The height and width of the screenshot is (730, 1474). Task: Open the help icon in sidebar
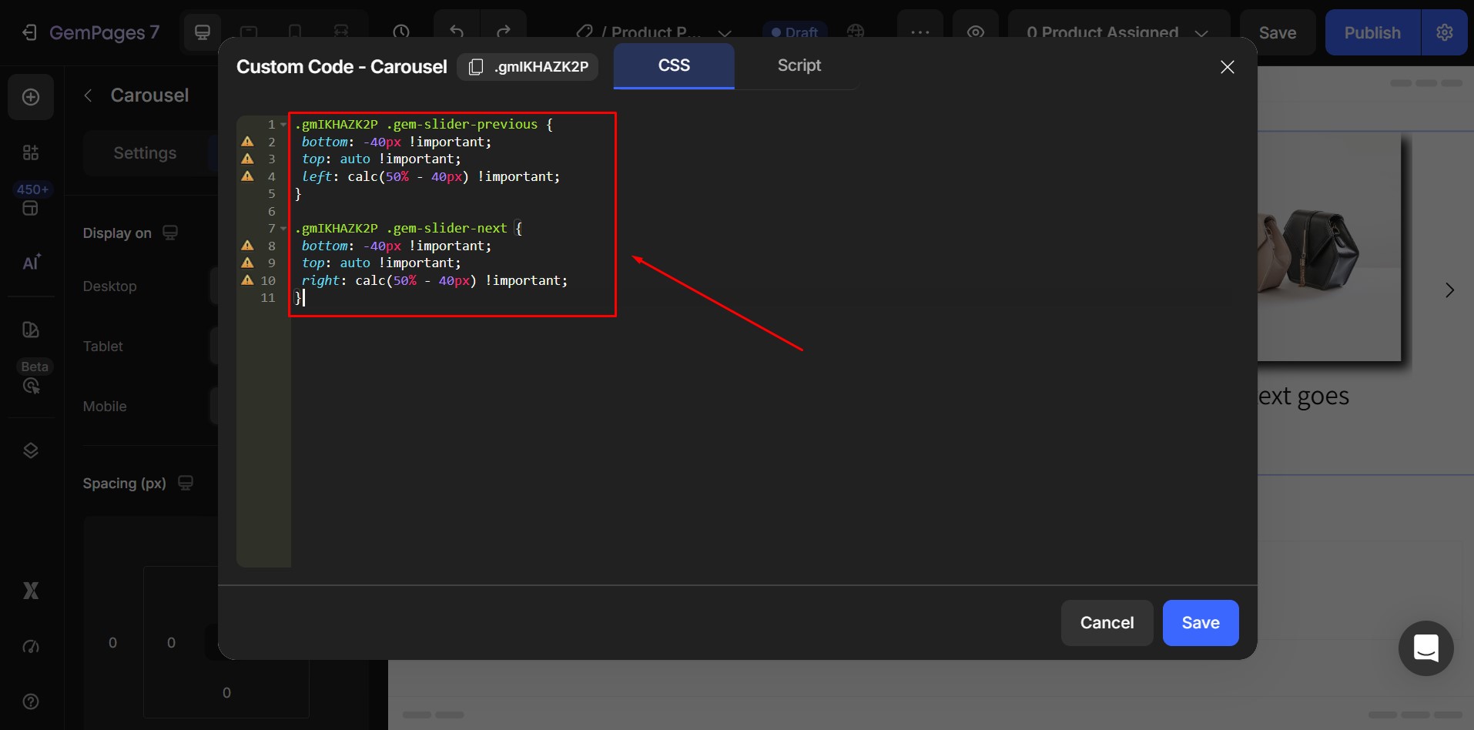tap(31, 702)
